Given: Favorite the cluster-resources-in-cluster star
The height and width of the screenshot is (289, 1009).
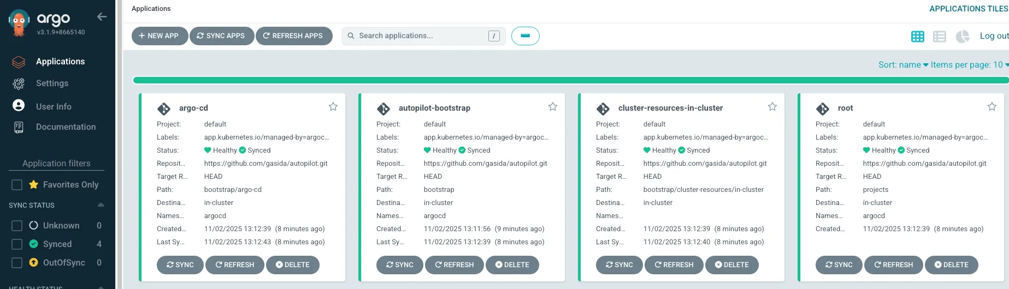Looking at the screenshot, I should [772, 107].
